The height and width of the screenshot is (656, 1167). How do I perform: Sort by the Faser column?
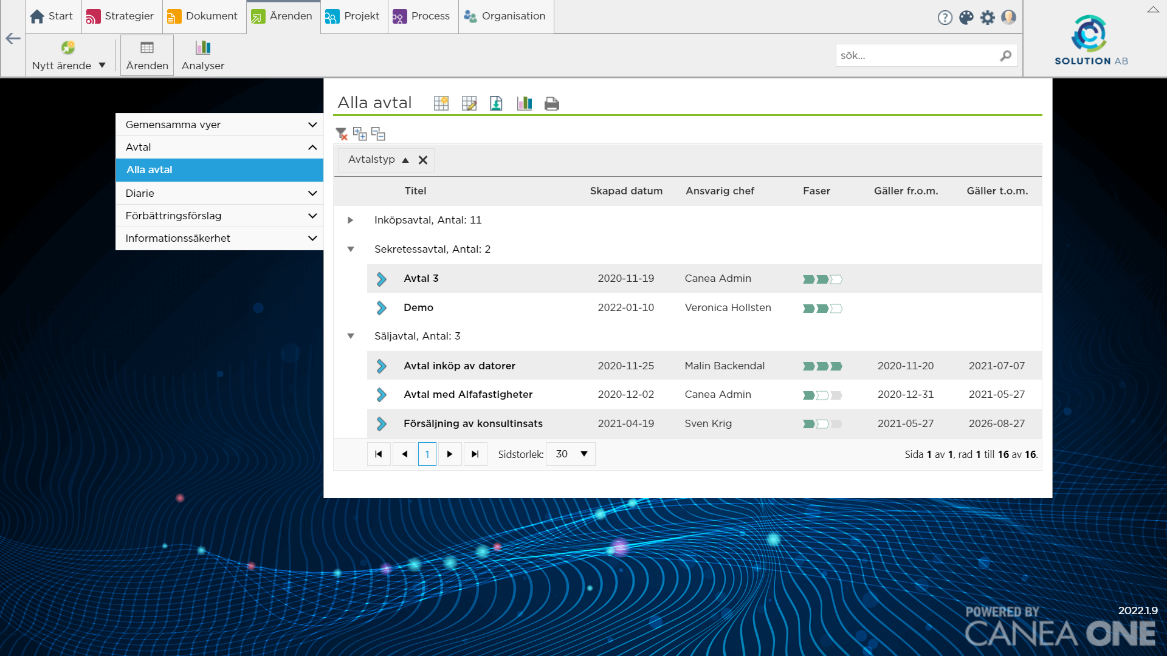click(816, 191)
